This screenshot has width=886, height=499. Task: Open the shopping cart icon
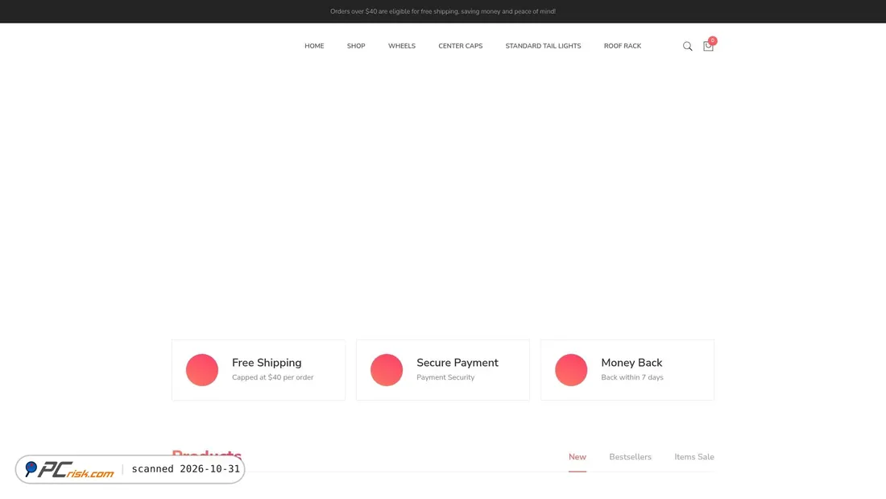coord(708,47)
